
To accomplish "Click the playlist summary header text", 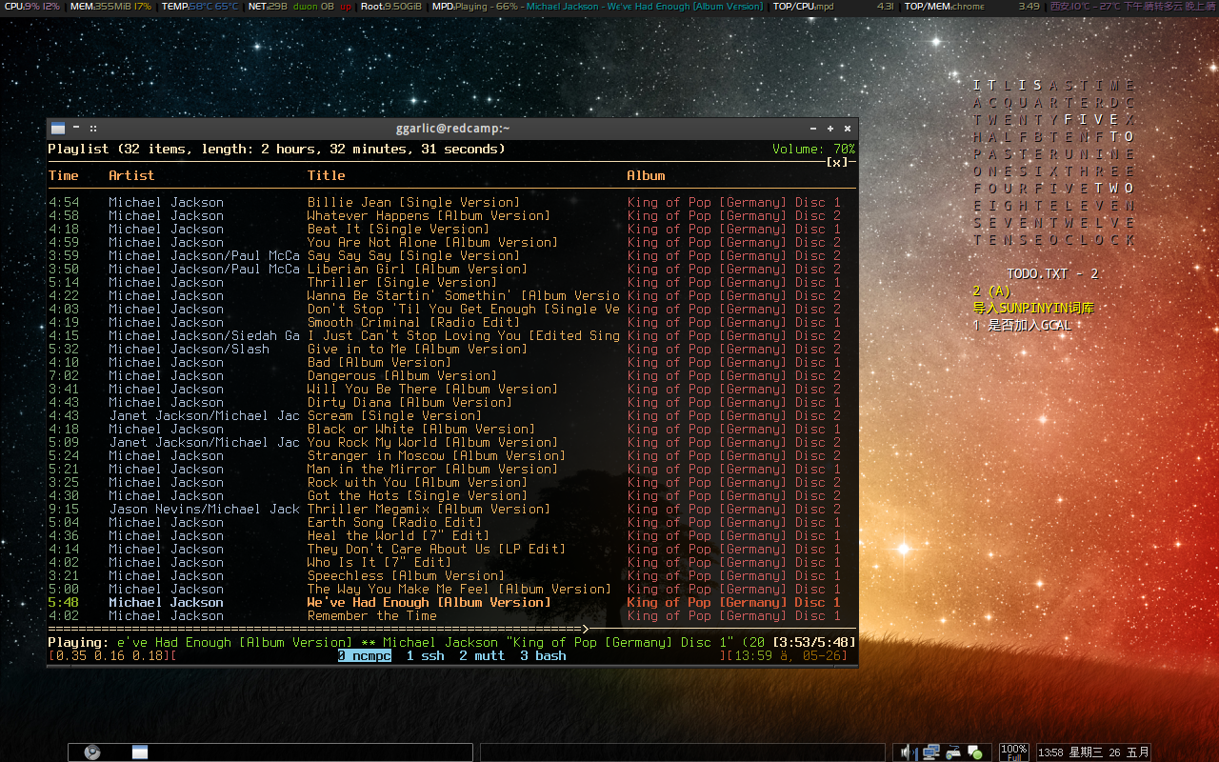I will (276, 149).
